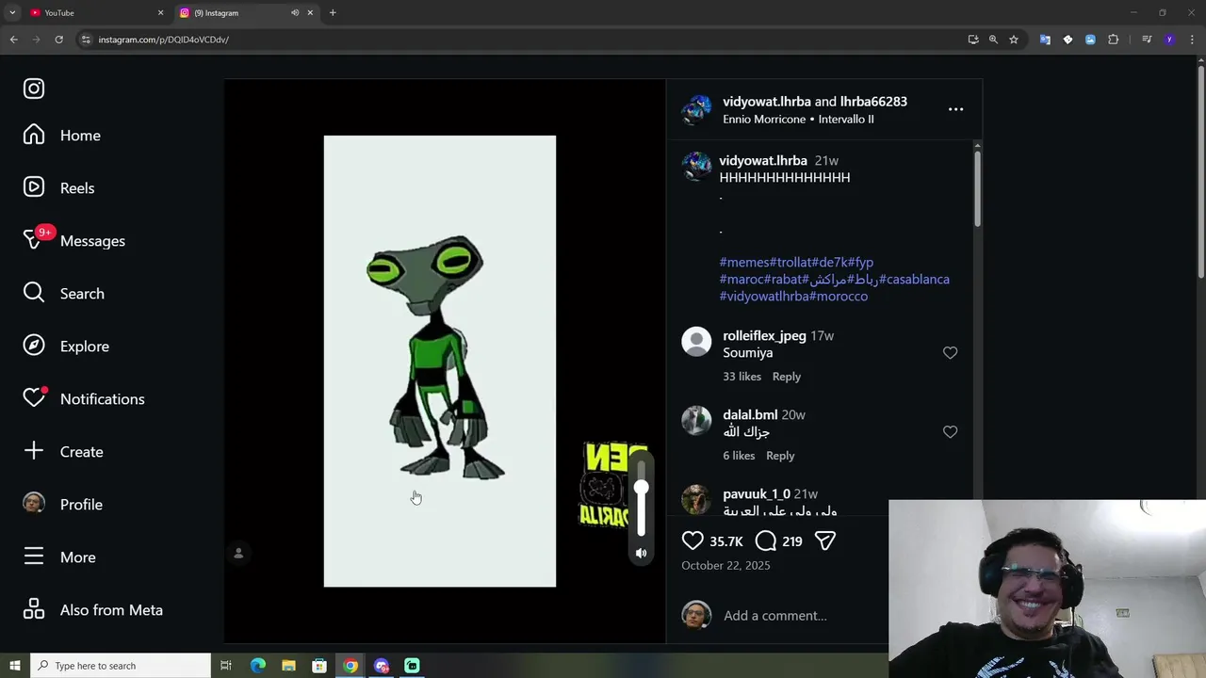The height and width of the screenshot is (678, 1206).
Task: Open the Windows Start menu
Action: tap(14, 666)
